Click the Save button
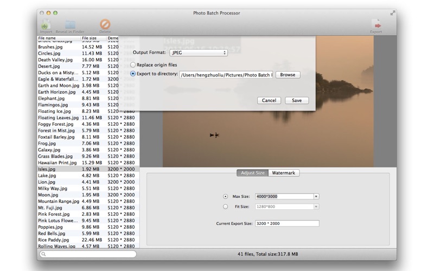 pos(297,100)
